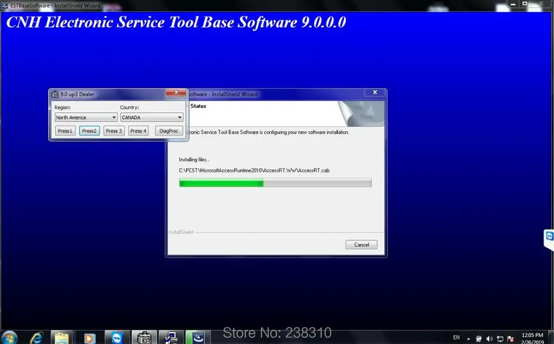Close the 9.0 up3 Dealer window
This screenshot has width=554, height=344.
click(x=176, y=92)
